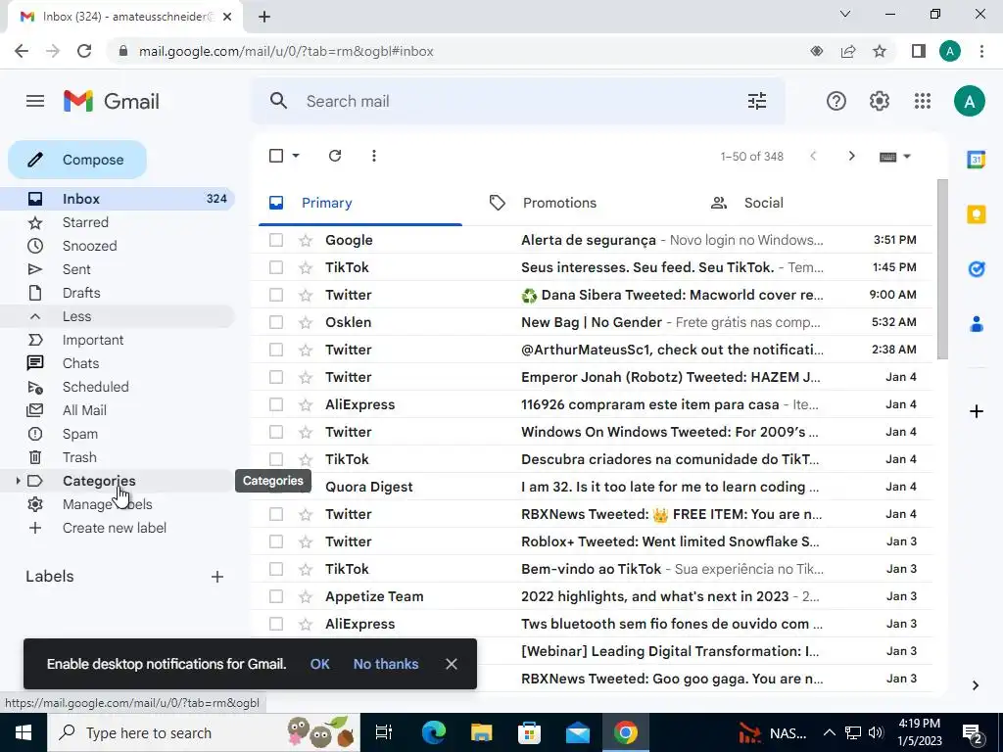Decline notifications with No thanks

tap(386, 664)
